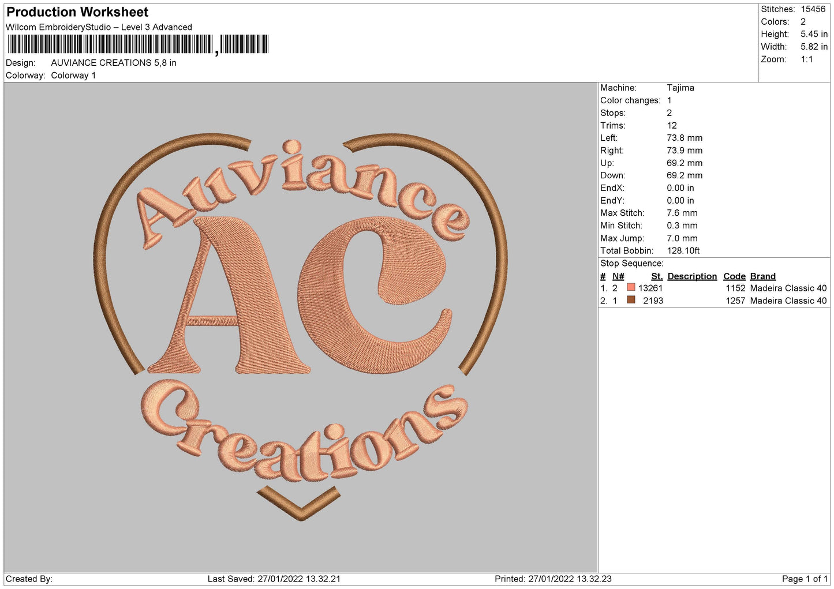
Task: Click the Max Jump value '7.0 mm'
Action: point(682,238)
